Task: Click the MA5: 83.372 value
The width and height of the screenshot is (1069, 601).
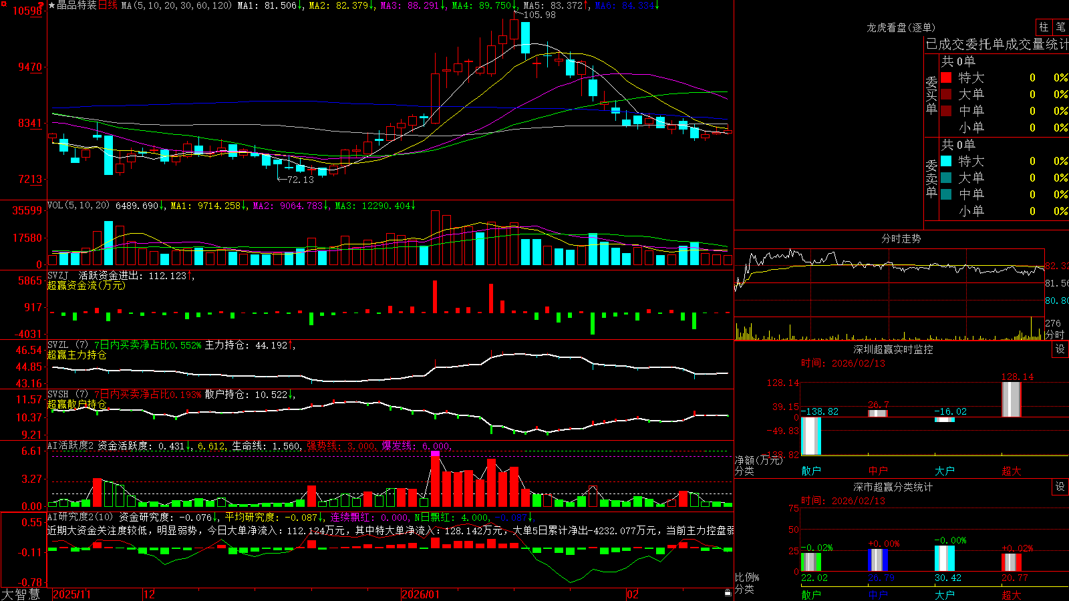Action: click(556, 5)
